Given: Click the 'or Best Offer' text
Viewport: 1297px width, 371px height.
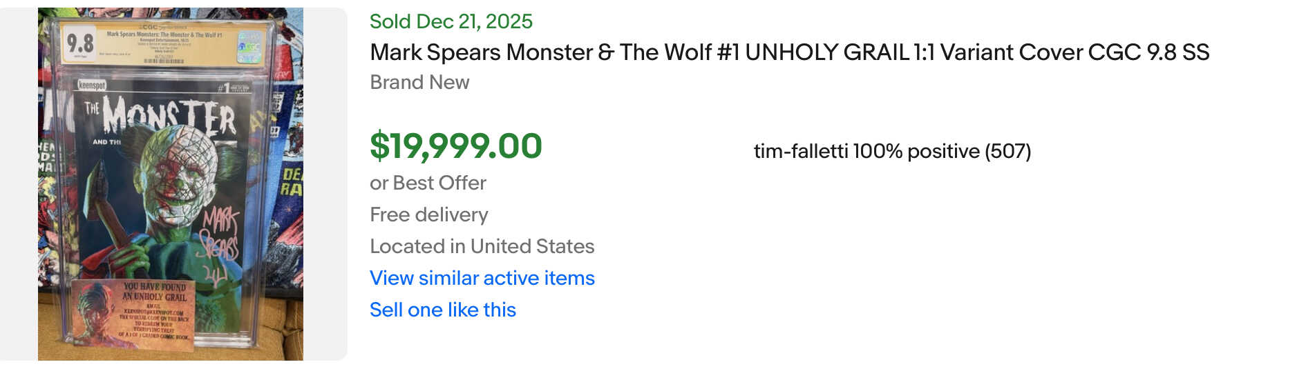Looking at the screenshot, I should point(428,183).
